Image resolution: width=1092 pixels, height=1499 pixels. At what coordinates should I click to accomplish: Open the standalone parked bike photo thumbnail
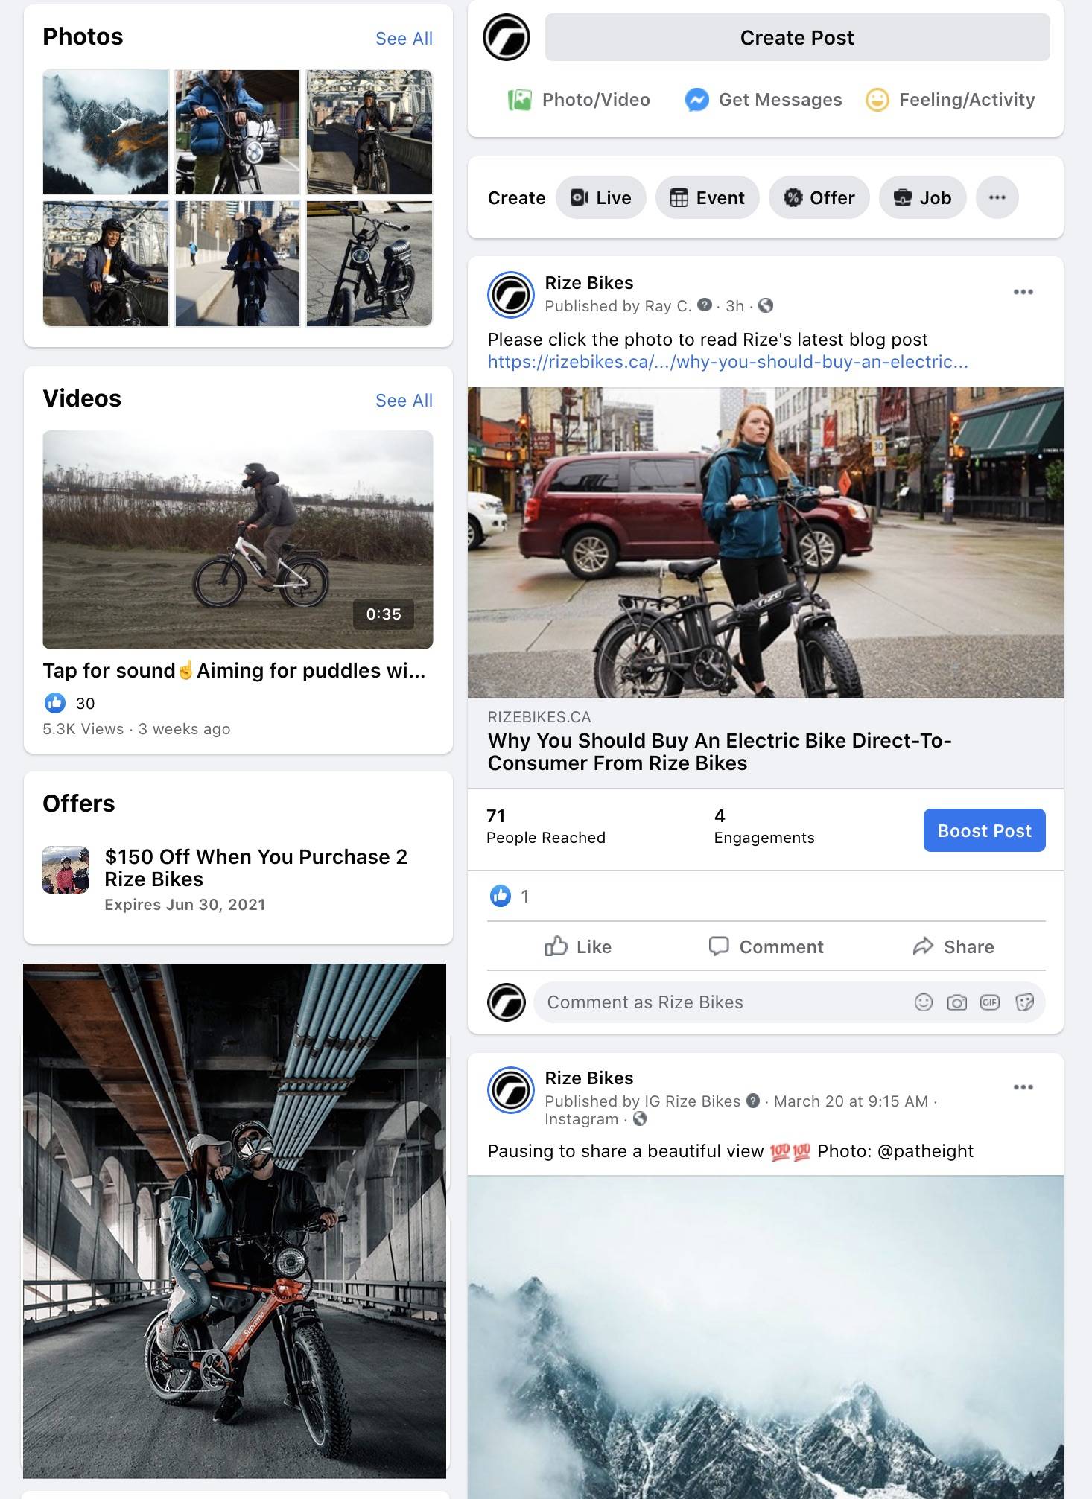[x=369, y=264]
